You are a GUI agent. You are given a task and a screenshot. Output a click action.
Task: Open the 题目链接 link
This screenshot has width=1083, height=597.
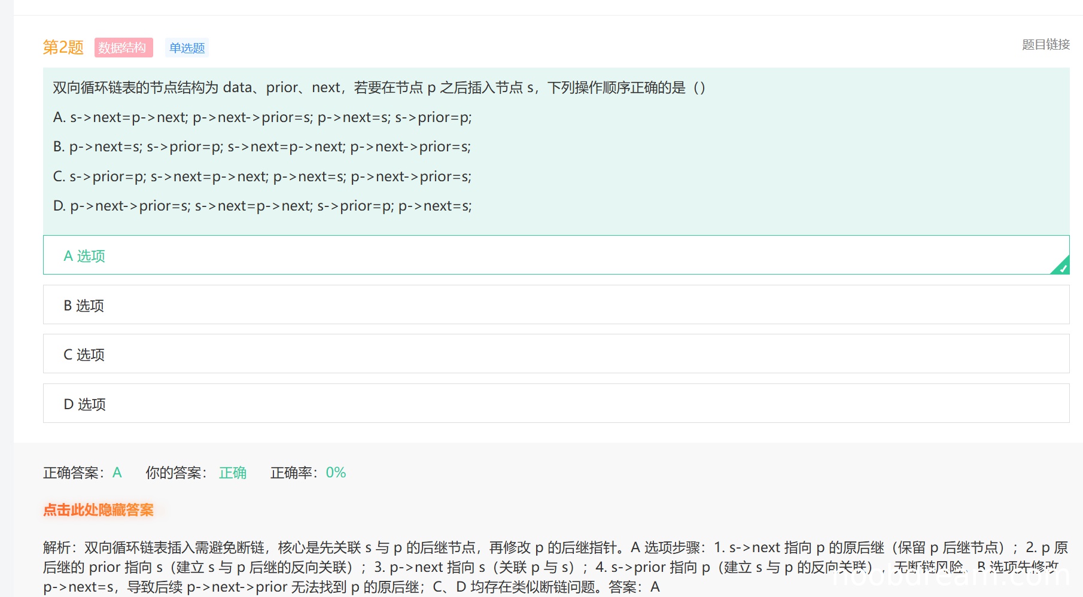click(x=1045, y=45)
